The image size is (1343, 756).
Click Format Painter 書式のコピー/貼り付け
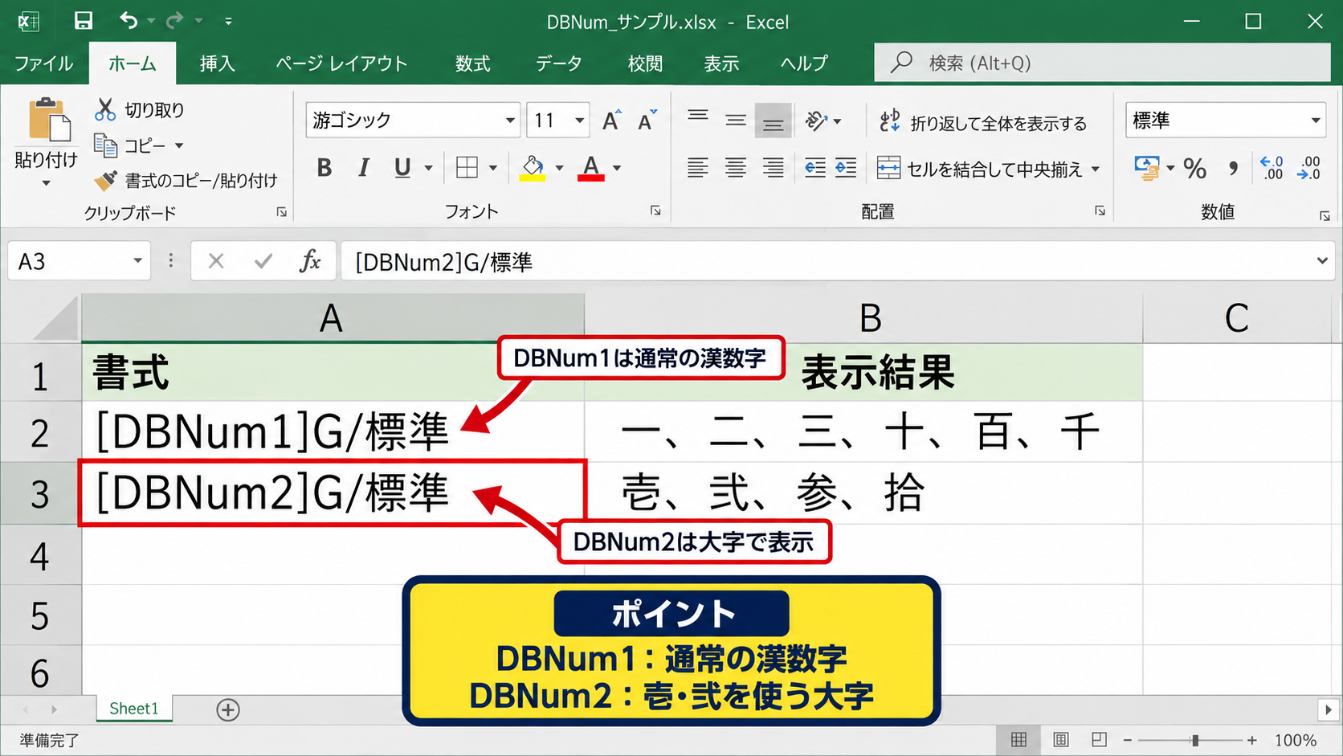[186, 181]
